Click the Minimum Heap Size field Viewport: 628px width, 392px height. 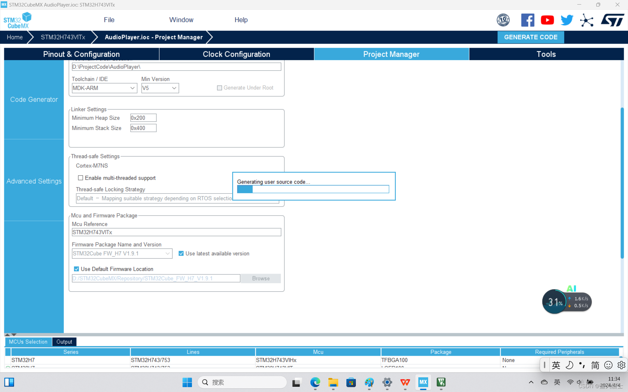coord(143,118)
